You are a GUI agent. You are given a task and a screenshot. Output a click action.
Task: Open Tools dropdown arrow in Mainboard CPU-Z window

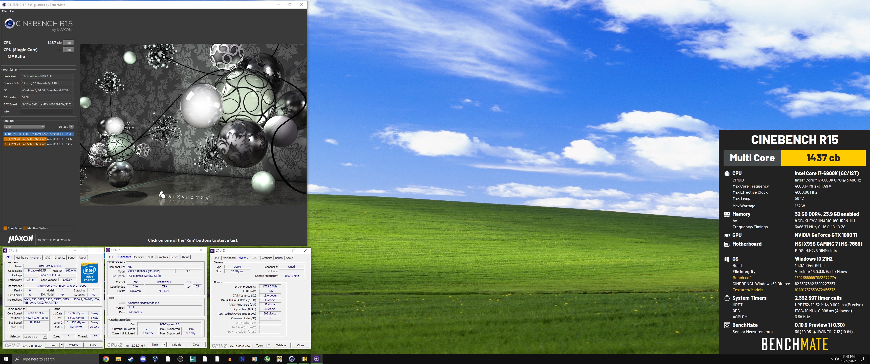pos(164,345)
